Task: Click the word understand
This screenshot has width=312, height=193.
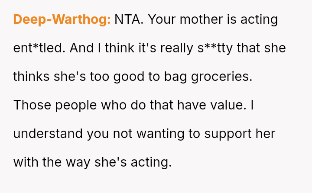Action: pos(48,134)
